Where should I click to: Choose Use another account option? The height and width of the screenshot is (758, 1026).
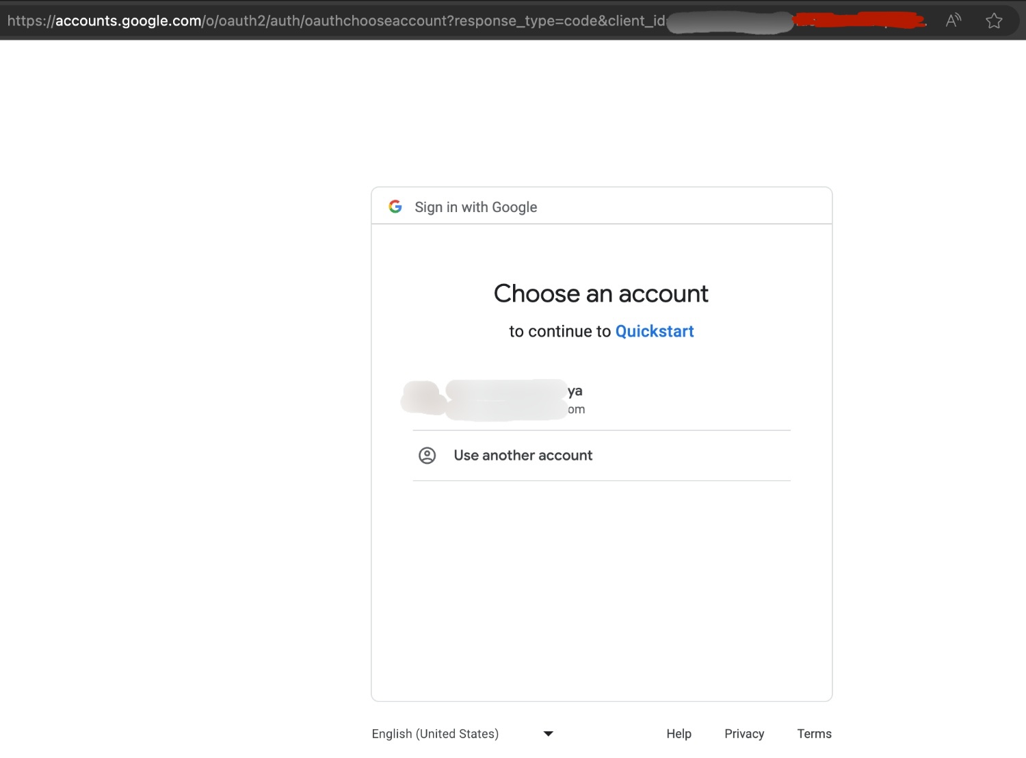pyautogui.click(x=601, y=456)
